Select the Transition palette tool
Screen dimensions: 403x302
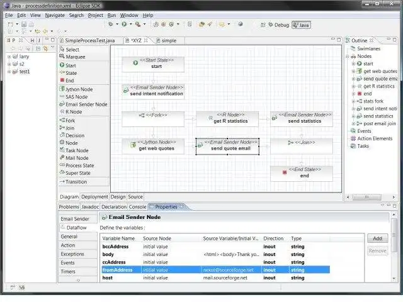point(73,182)
